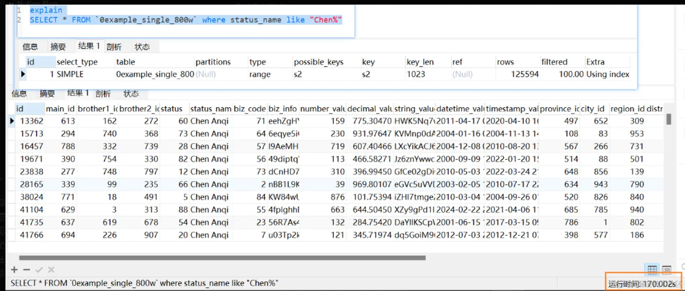Add a new record with plus icon
The width and height of the screenshot is (685, 291).
(x=14, y=270)
